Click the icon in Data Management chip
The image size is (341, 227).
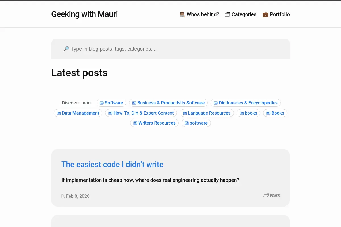tap(59, 113)
